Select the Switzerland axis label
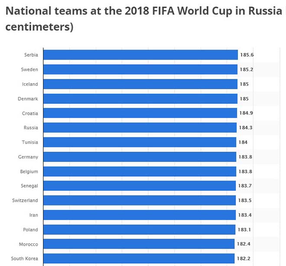 pyautogui.click(x=25, y=201)
